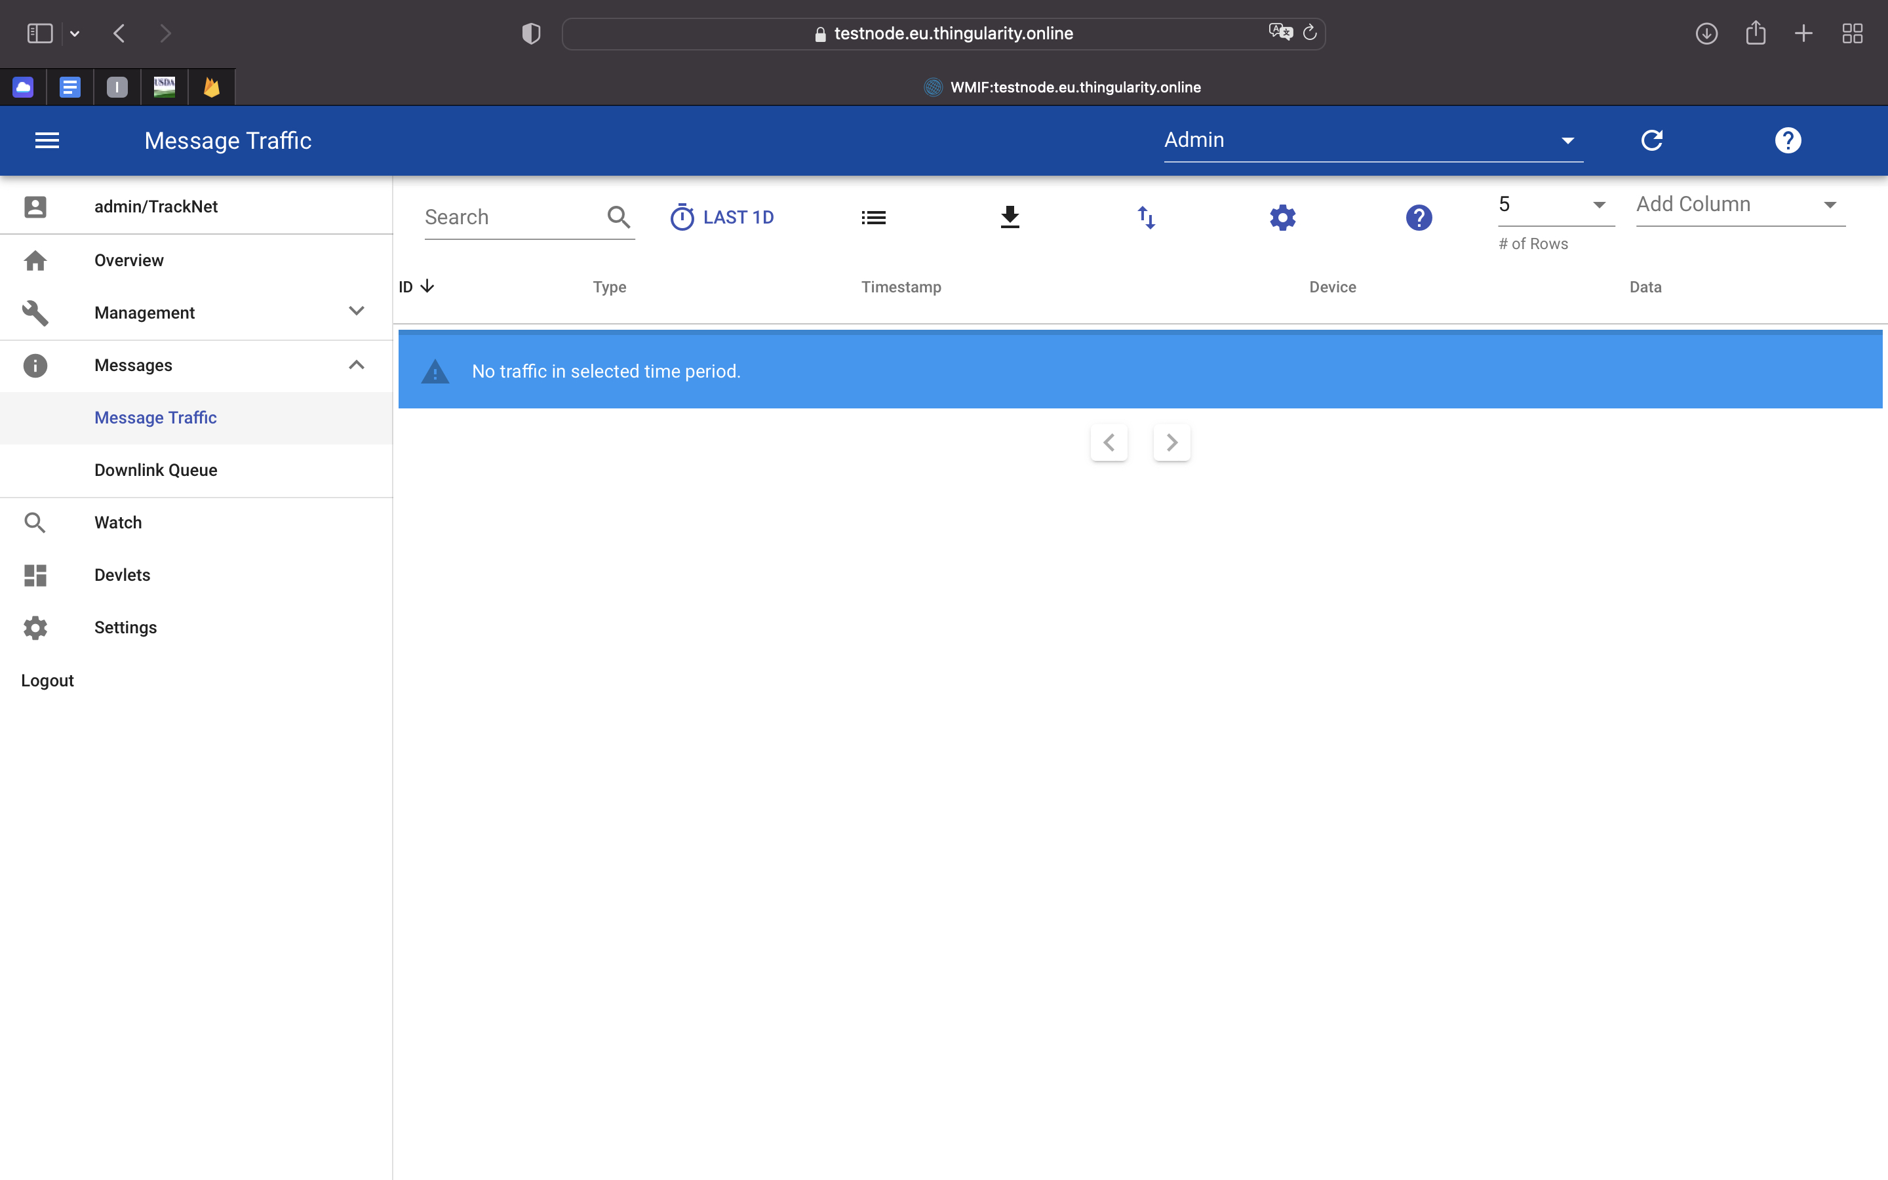Open the blue gear table settings
The height and width of the screenshot is (1180, 1888).
[1282, 217]
